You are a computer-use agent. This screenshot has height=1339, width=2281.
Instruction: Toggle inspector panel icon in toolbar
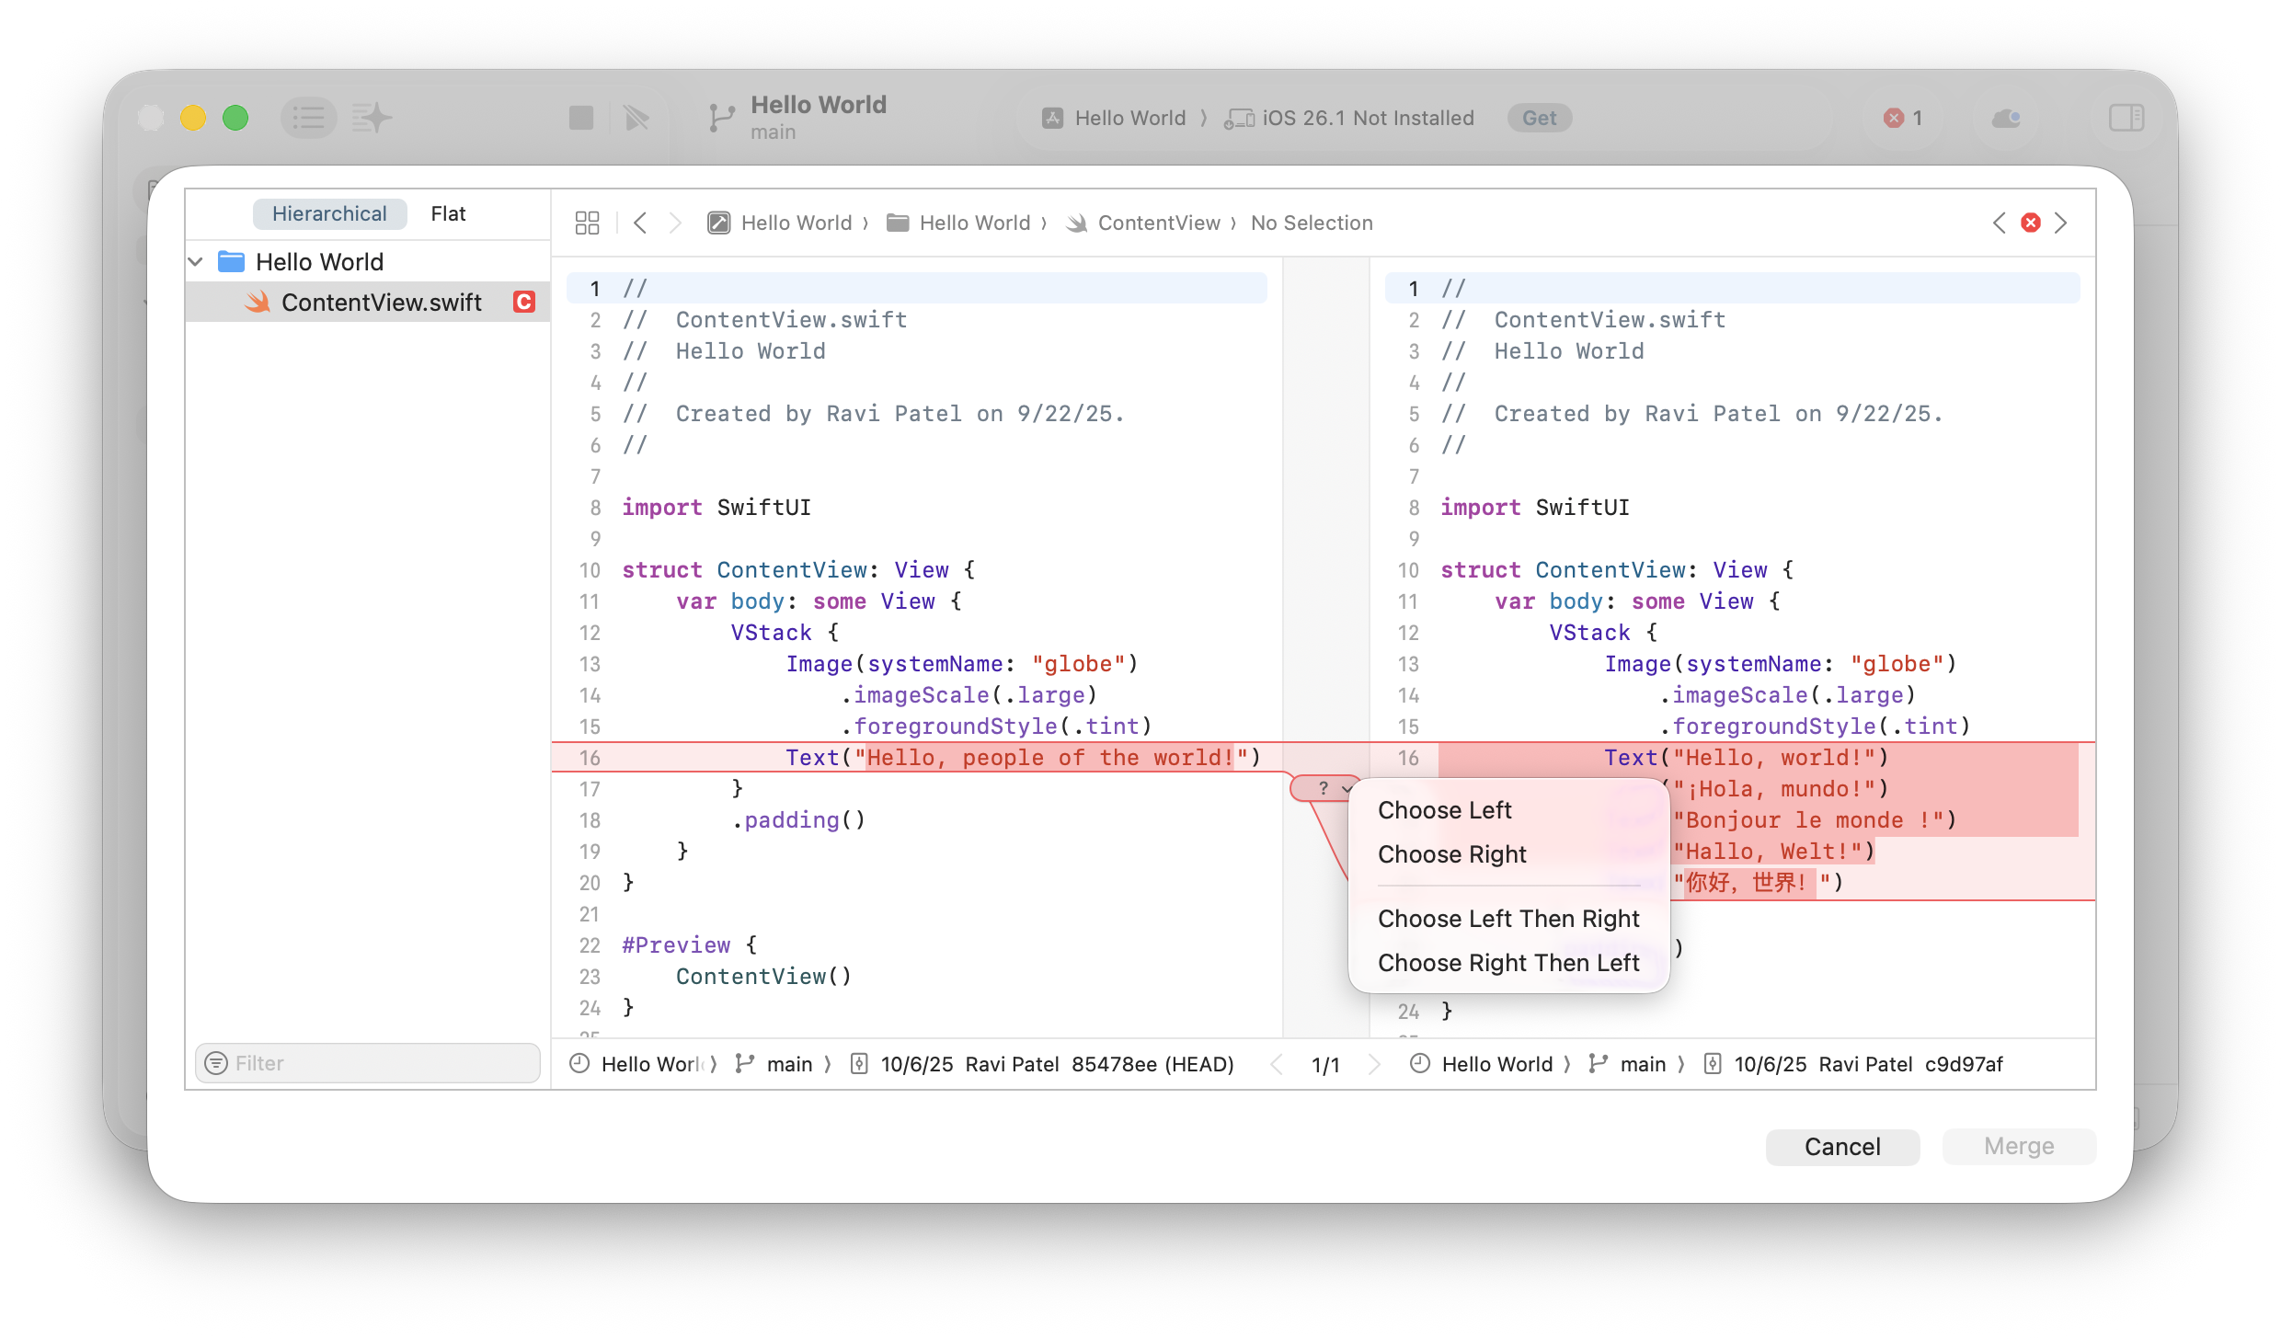point(2126,118)
